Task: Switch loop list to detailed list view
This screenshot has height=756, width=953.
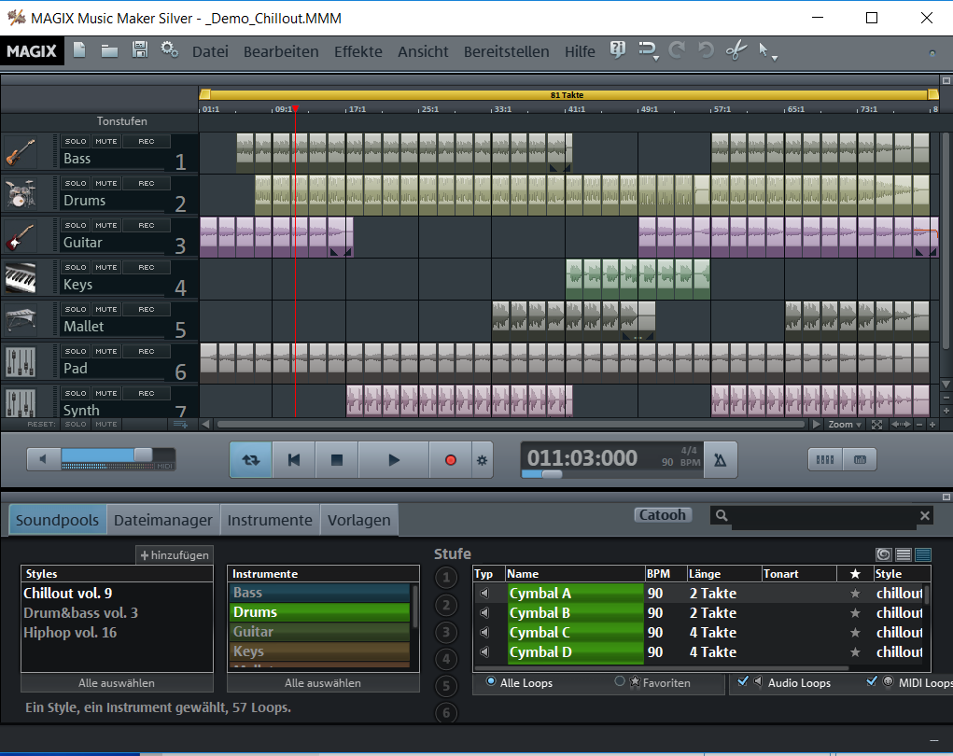Action: 923,554
